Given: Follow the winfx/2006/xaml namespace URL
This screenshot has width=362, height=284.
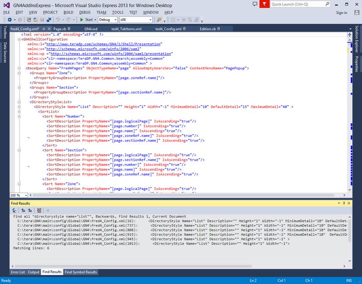Looking at the screenshot, I should 93,49.
